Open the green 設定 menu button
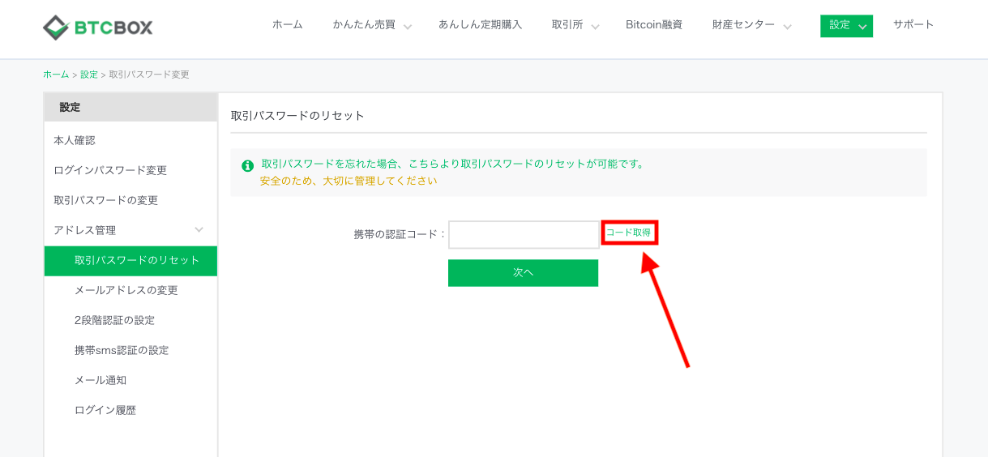988x457 pixels. [x=846, y=26]
